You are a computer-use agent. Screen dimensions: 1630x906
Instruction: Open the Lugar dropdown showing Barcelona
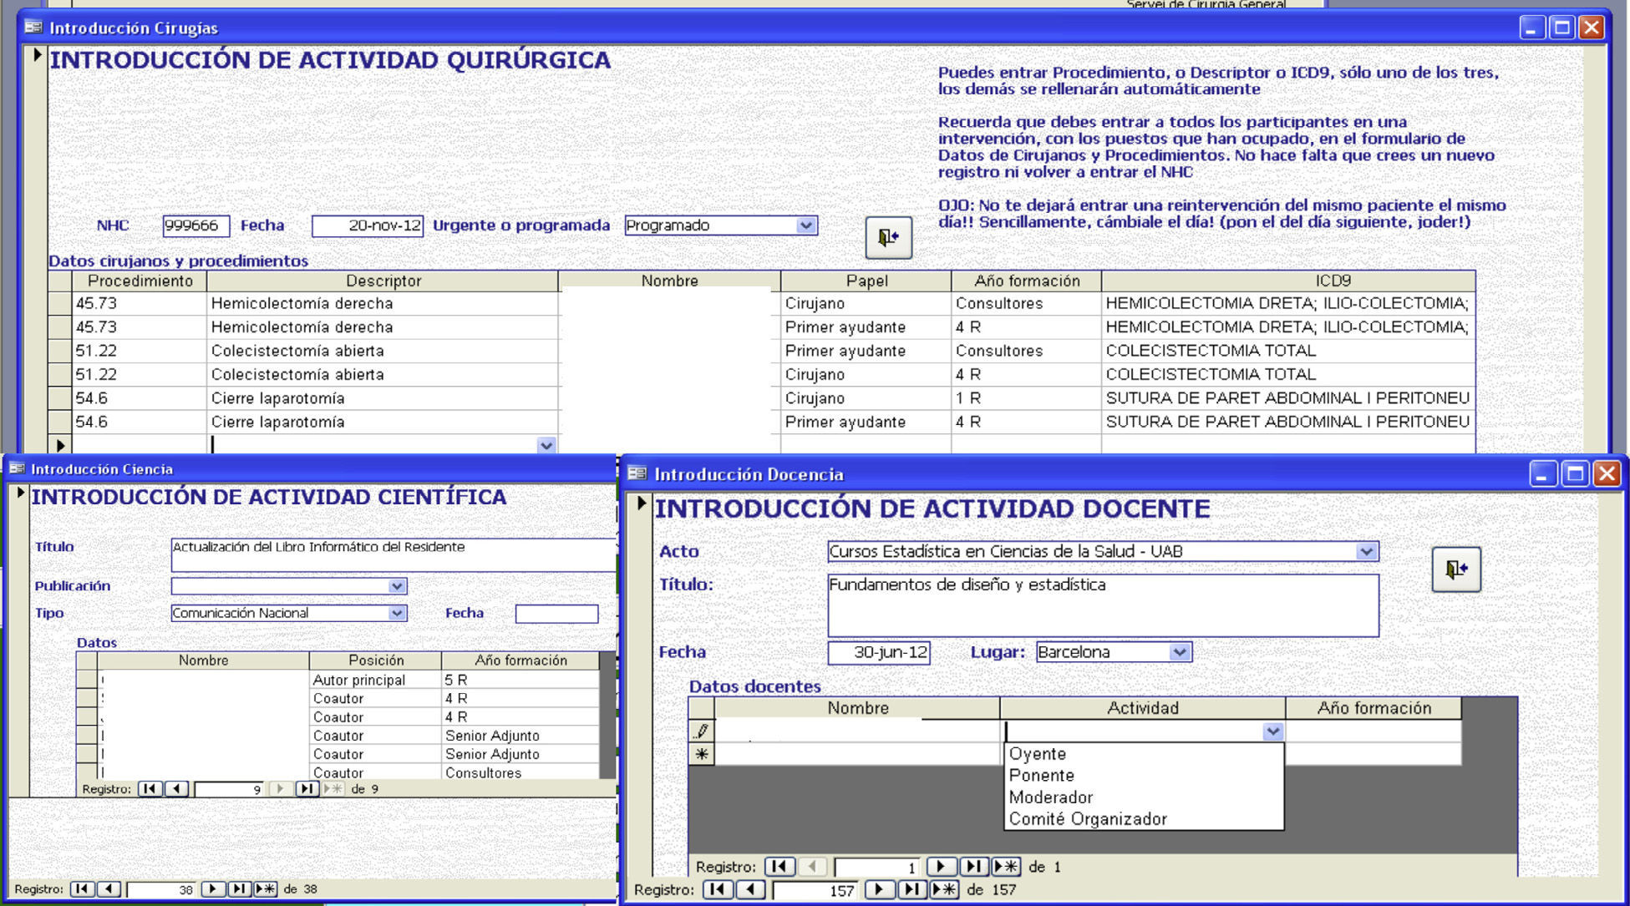tap(1179, 652)
